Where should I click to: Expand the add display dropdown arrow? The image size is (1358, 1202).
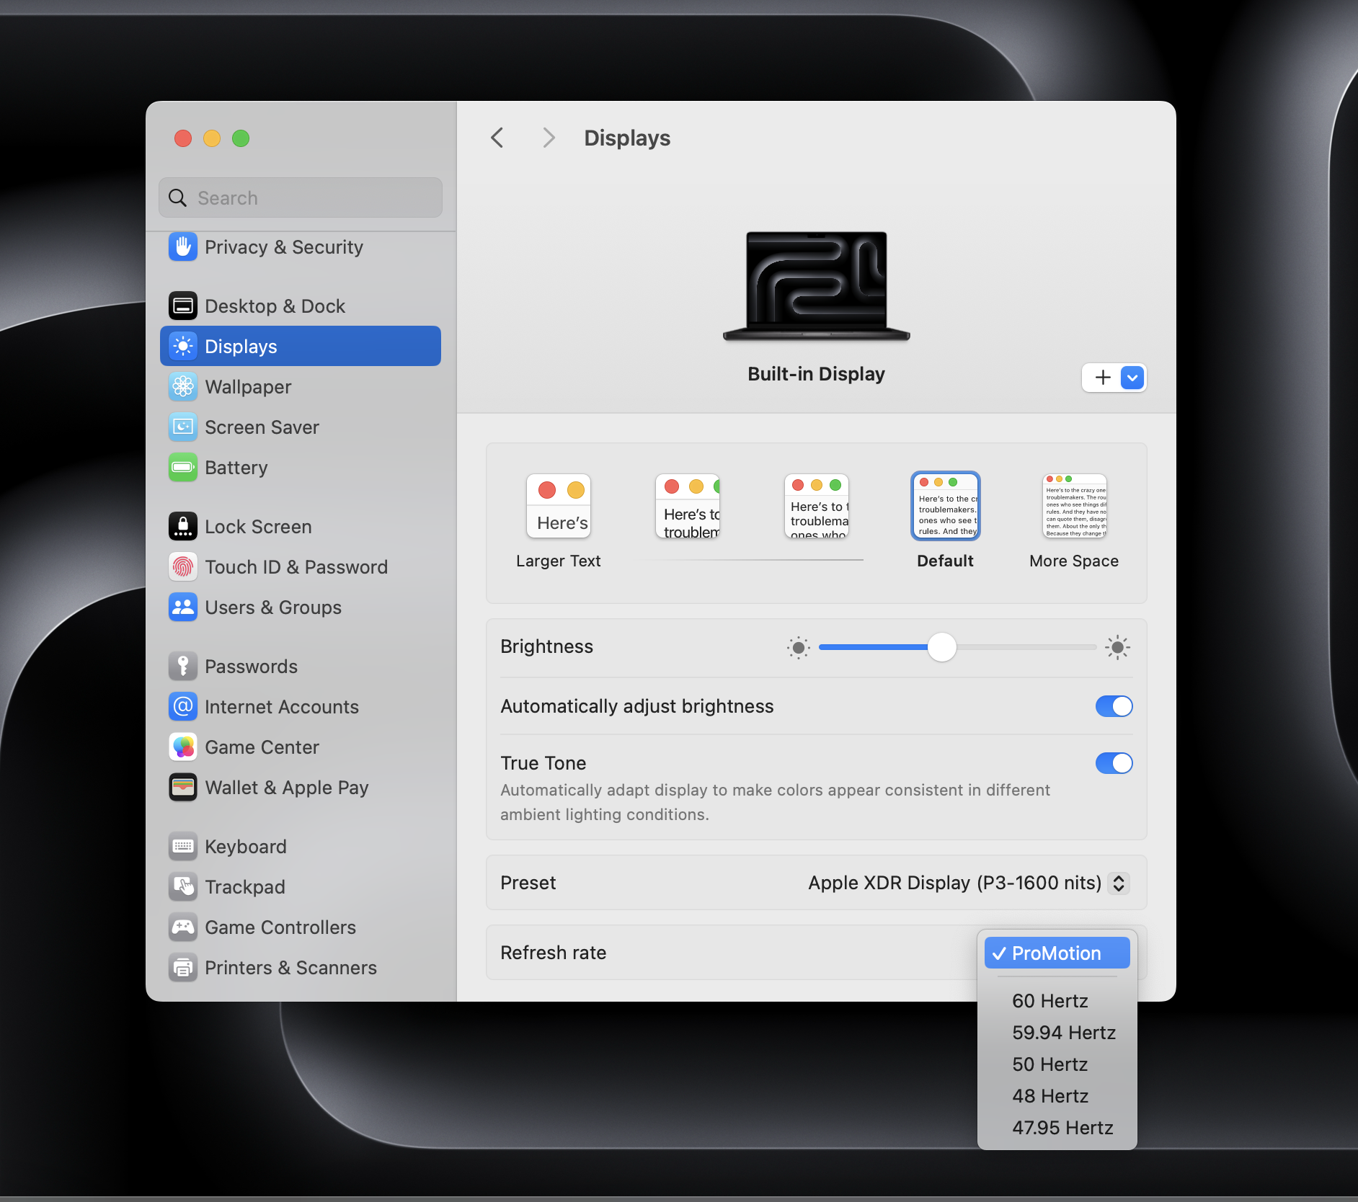[1132, 378]
